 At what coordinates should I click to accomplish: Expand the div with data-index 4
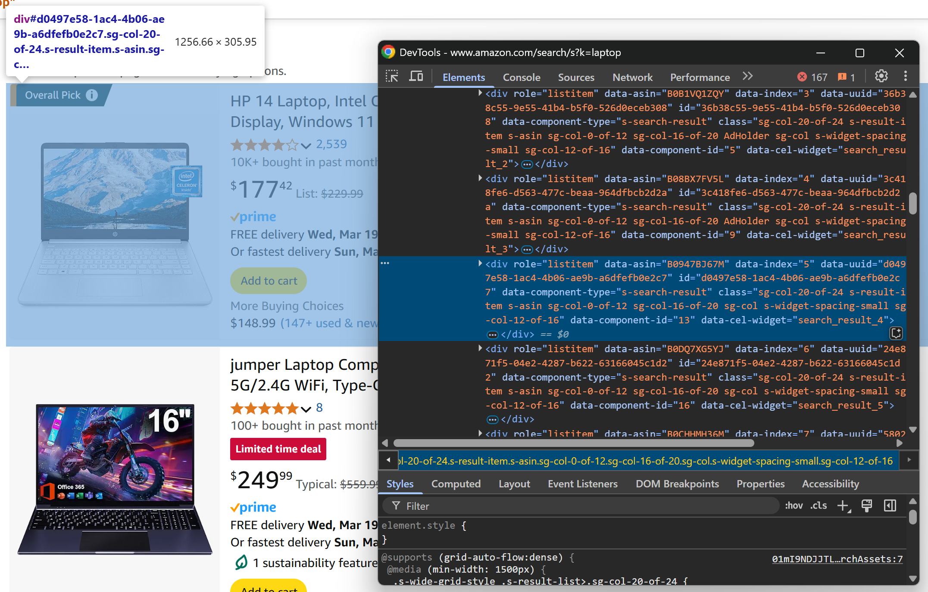click(x=480, y=178)
